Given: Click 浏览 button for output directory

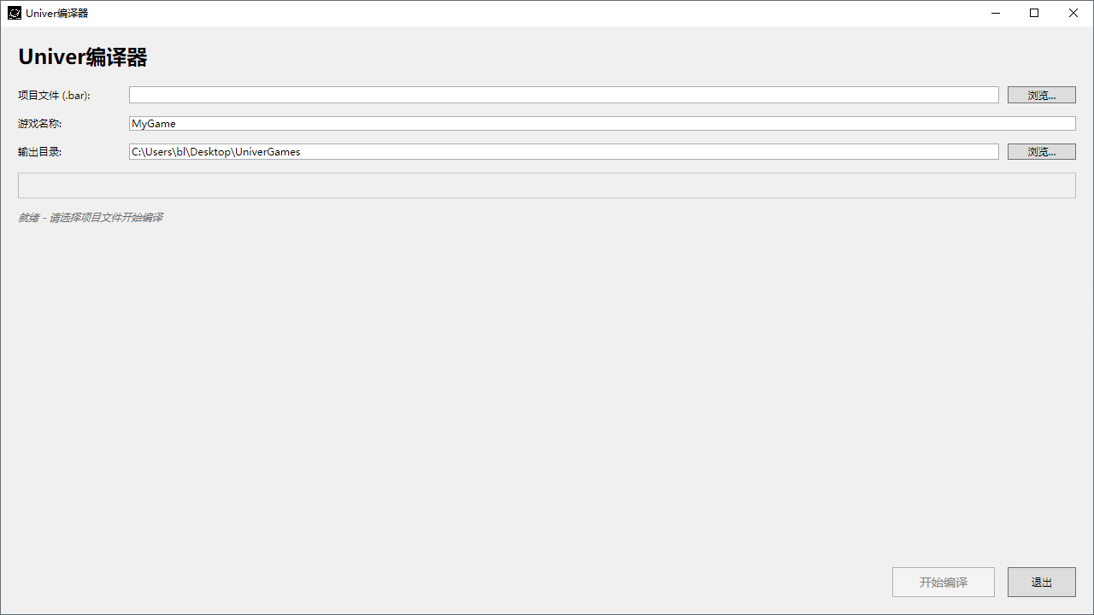Looking at the screenshot, I should (1041, 152).
